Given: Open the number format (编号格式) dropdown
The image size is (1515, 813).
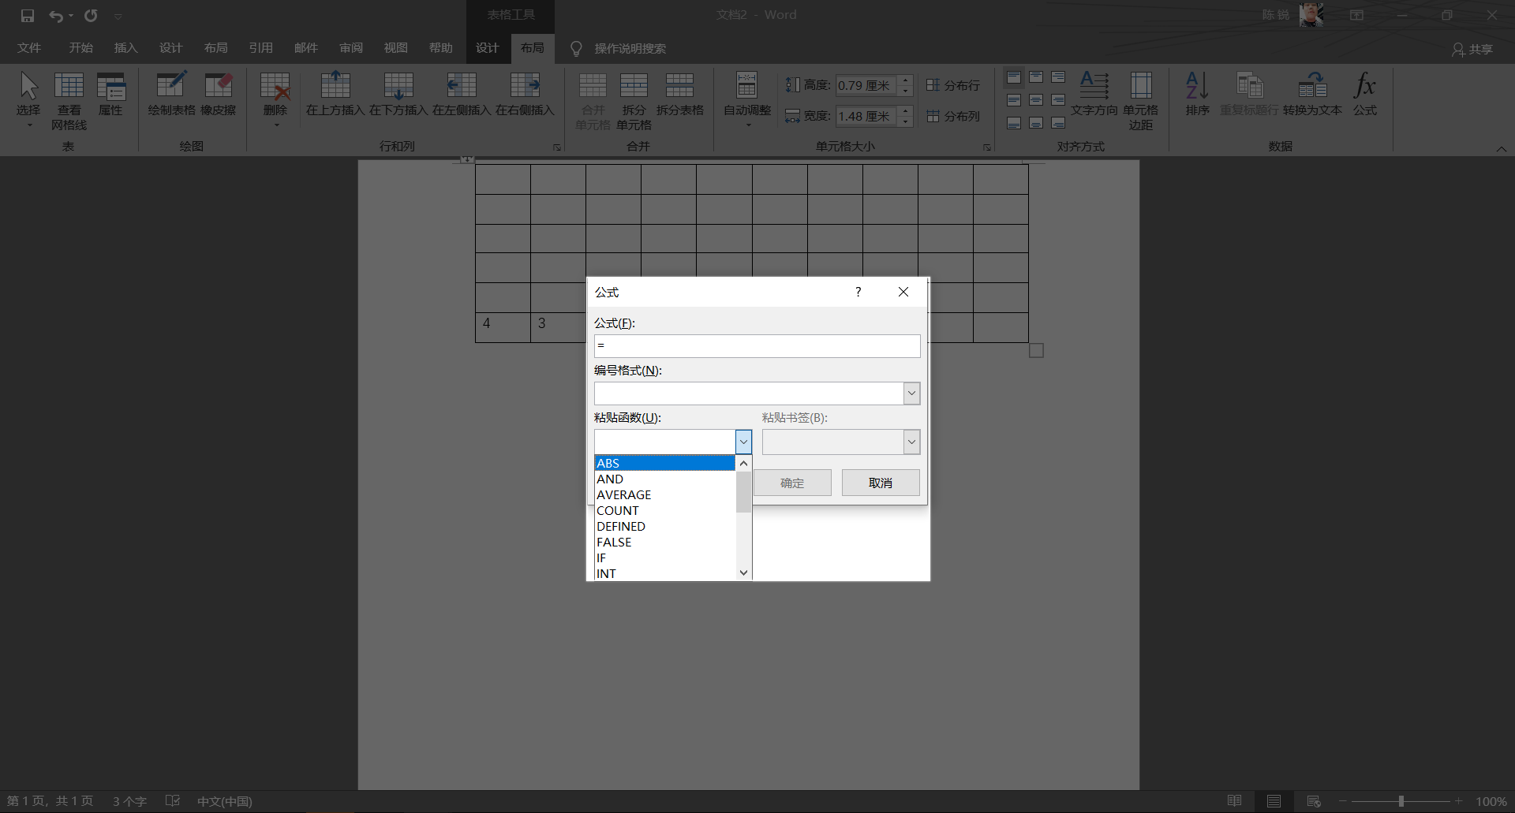Looking at the screenshot, I should tap(911, 393).
